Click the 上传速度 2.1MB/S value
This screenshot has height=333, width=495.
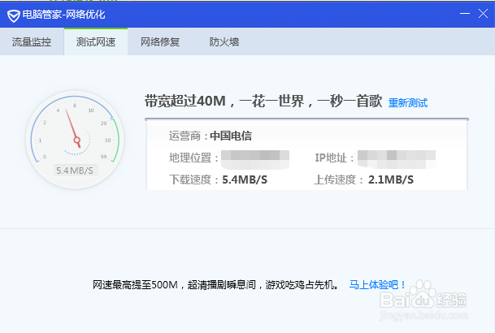point(391,179)
